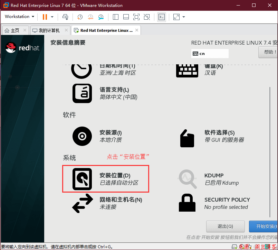
Task: Open the keyboard settings icon
Action: [x=187, y=71]
